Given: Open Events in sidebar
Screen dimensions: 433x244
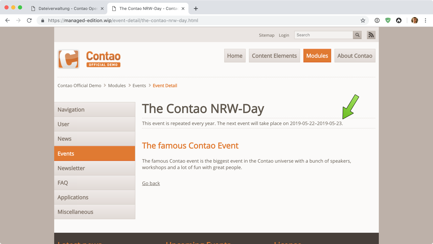Looking at the screenshot, I should pyautogui.click(x=95, y=154).
